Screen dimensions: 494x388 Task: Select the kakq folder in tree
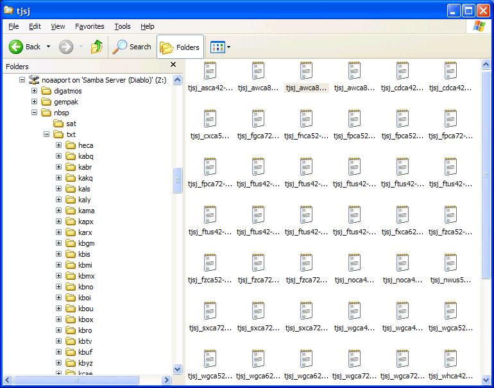(x=80, y=178)
